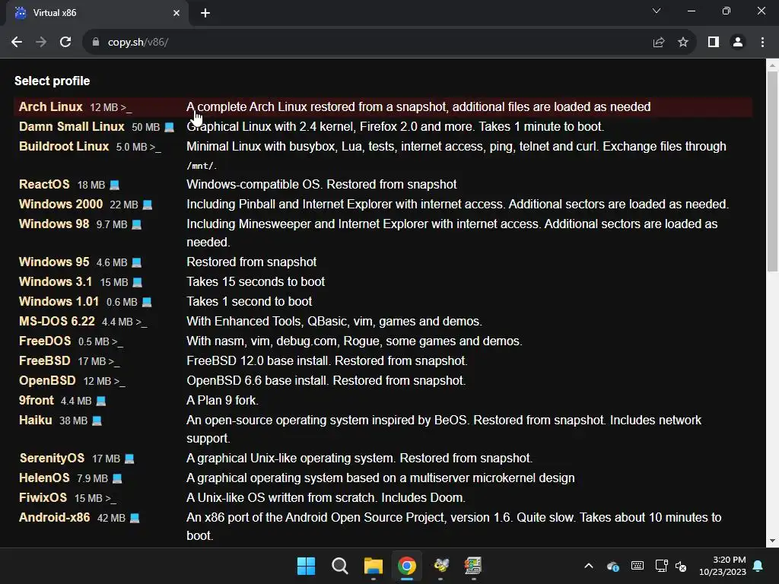Click the graphical icon beside SerenityOS
Screen dimensions: 779x584
click(129, 459)
